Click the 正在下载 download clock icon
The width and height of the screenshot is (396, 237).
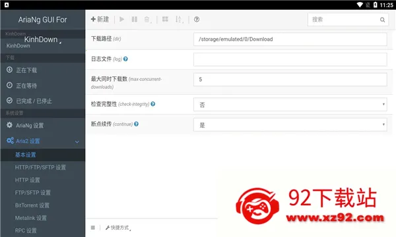click(x=9, y=70)
